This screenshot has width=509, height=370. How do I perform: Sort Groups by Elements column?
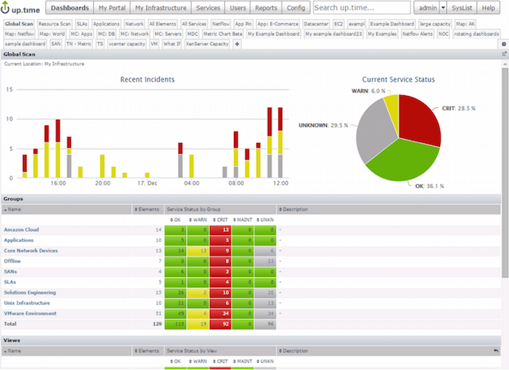click(x=146, y=210)
